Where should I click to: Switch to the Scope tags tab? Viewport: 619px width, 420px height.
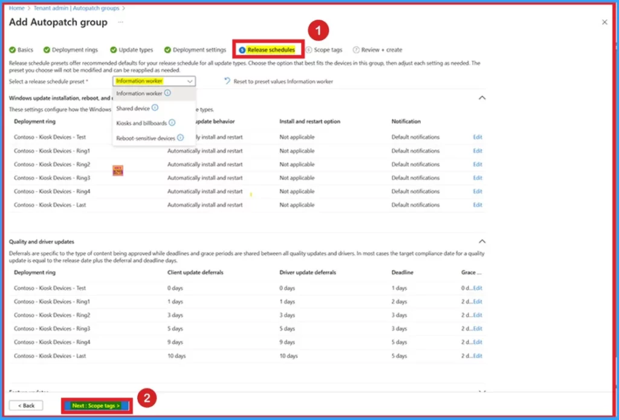pyautogui.click(x=327, y=50)
